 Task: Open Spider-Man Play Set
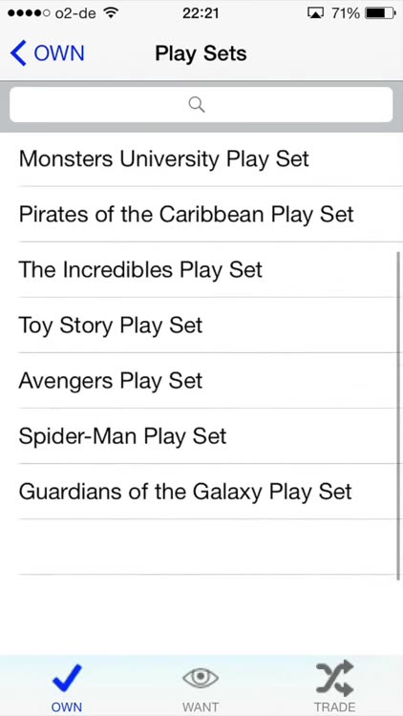click(201, 436)
